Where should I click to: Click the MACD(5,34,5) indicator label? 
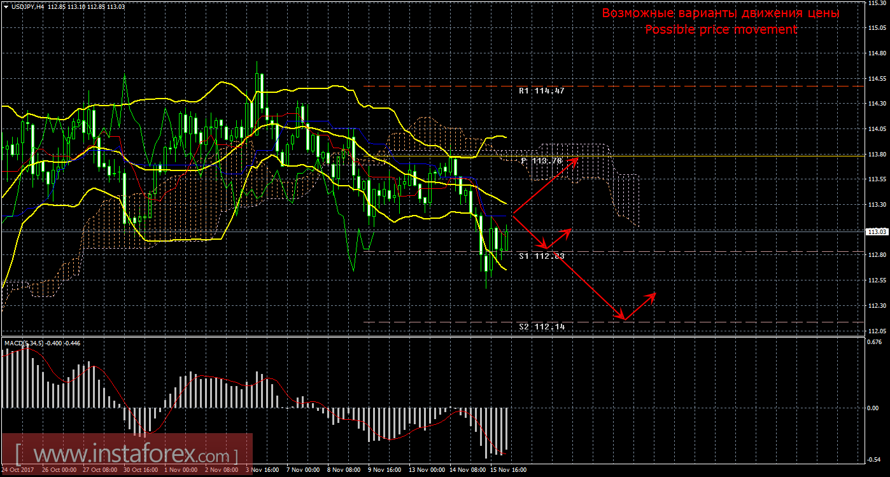[24, 343]
